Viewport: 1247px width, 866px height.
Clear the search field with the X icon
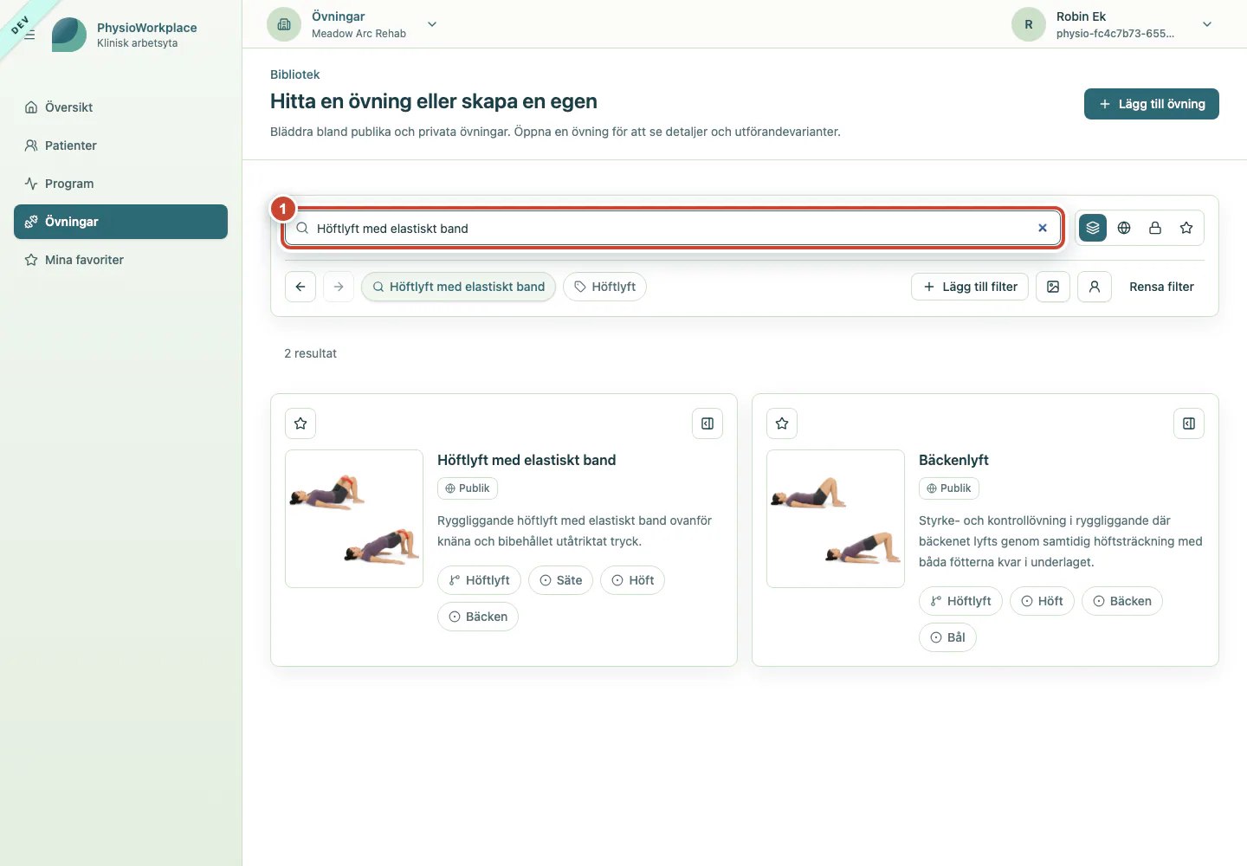(1043, 228)
